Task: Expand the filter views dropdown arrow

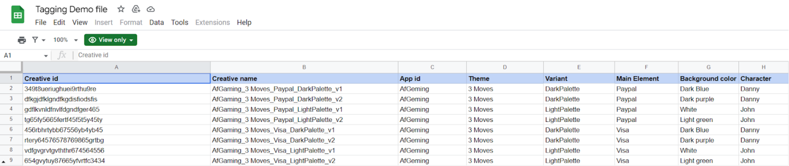Action: click(44, 40)
